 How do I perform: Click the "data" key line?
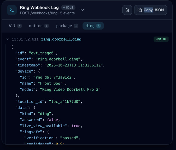pyautogui.click(x=25, y=108)
